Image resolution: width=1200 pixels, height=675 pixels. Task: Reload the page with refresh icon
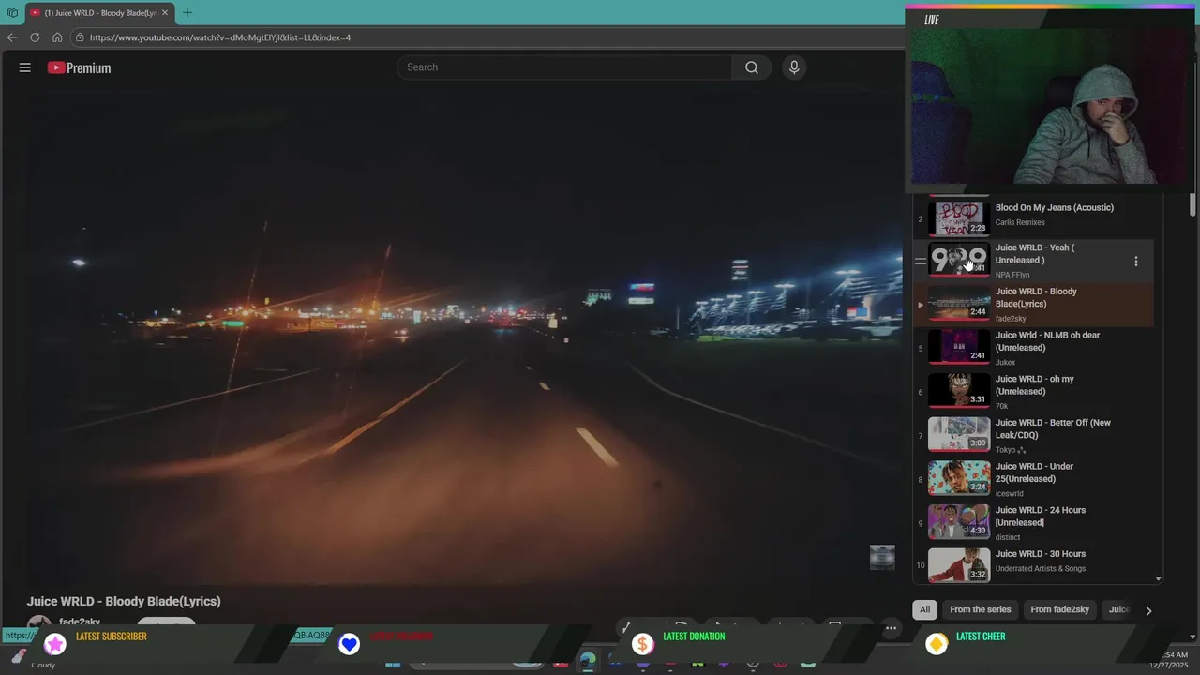(35, 37)
